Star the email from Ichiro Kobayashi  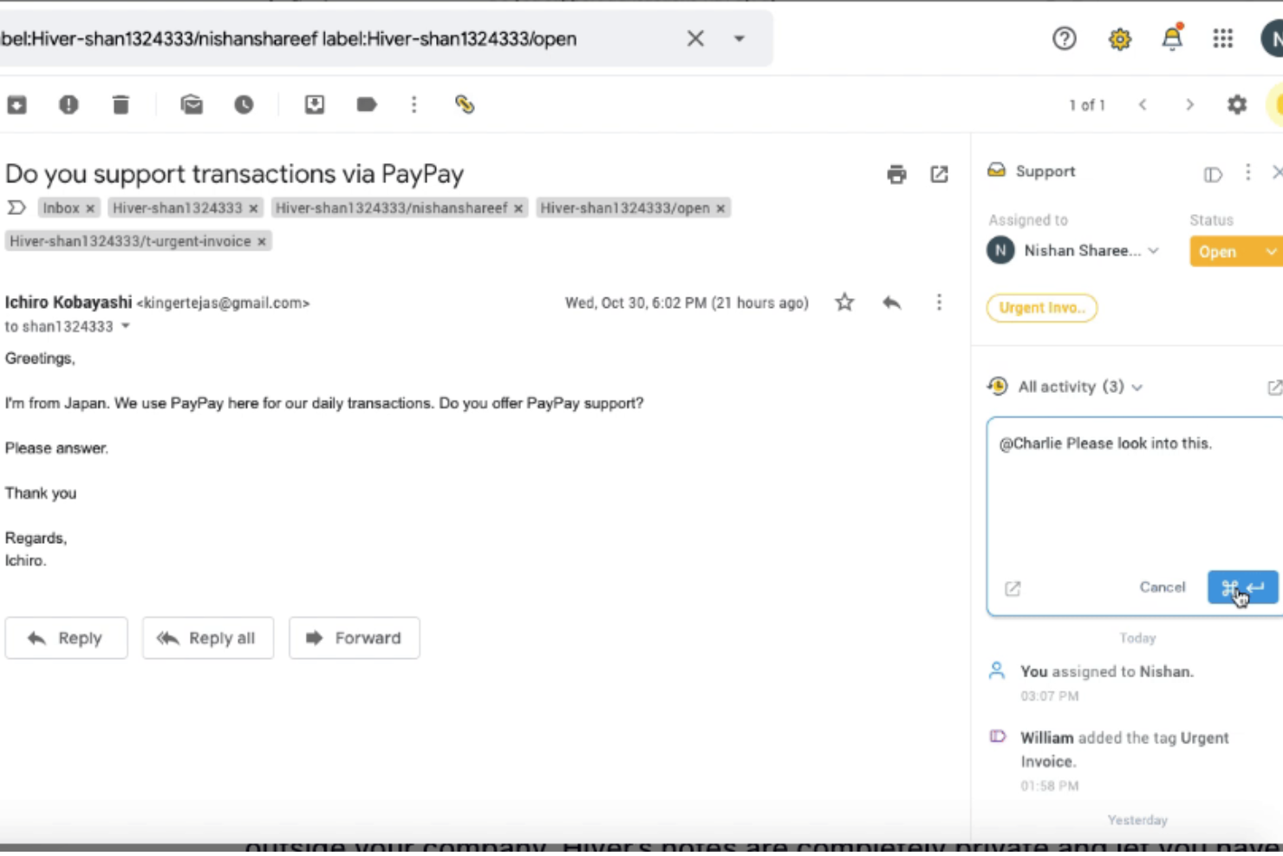[843, 302]
